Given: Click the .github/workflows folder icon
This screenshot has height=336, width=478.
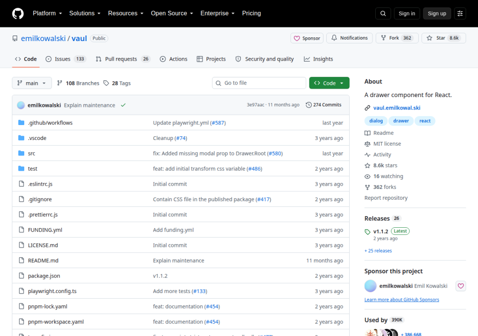Looking at the screenshot, I should 21,123.
